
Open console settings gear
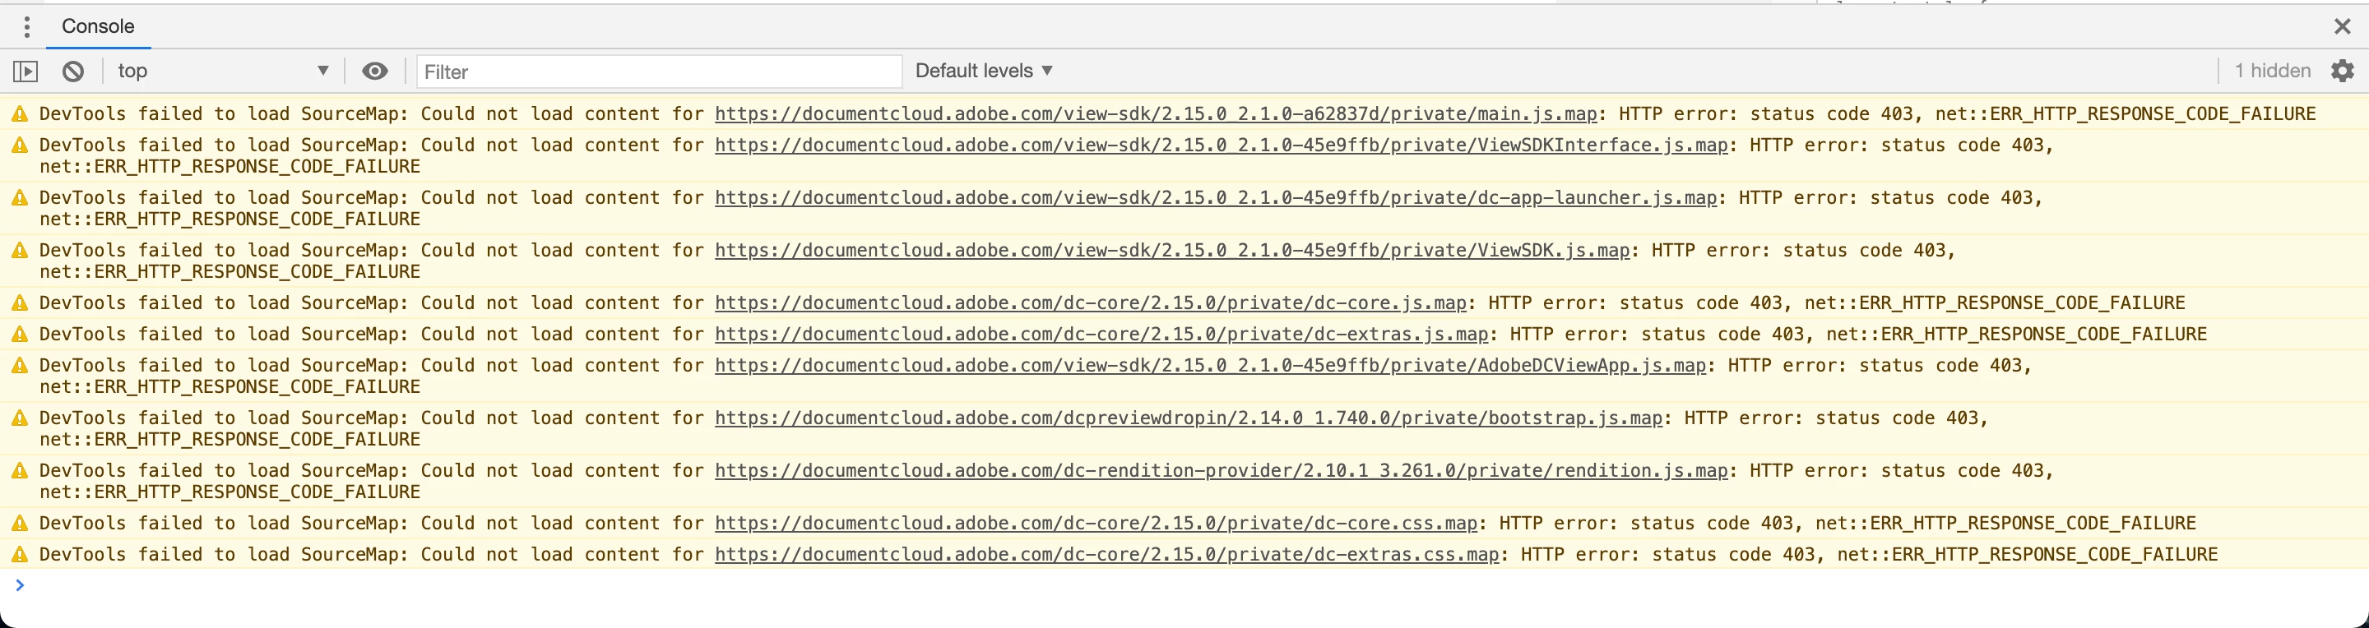(x=2341, y=71)
